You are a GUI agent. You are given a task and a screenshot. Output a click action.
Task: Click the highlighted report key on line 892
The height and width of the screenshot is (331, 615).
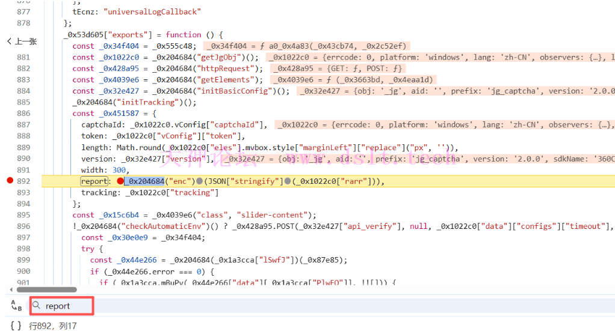pos(94,181)
